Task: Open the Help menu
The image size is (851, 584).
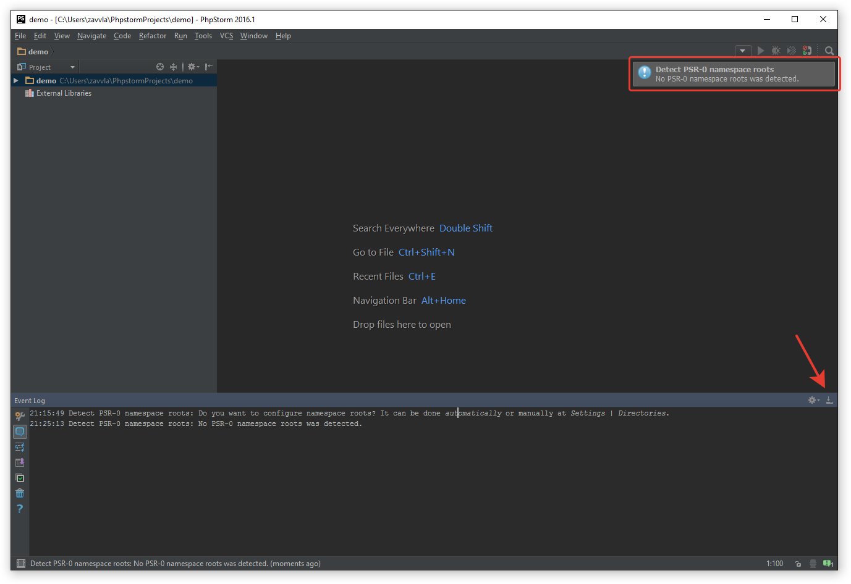Action: point(283,36)
